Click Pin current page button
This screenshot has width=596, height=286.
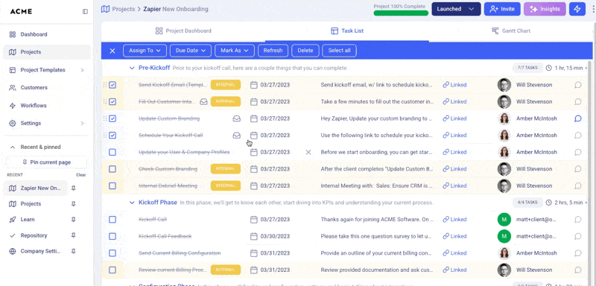pyautogui.click(x=47, y=162)
